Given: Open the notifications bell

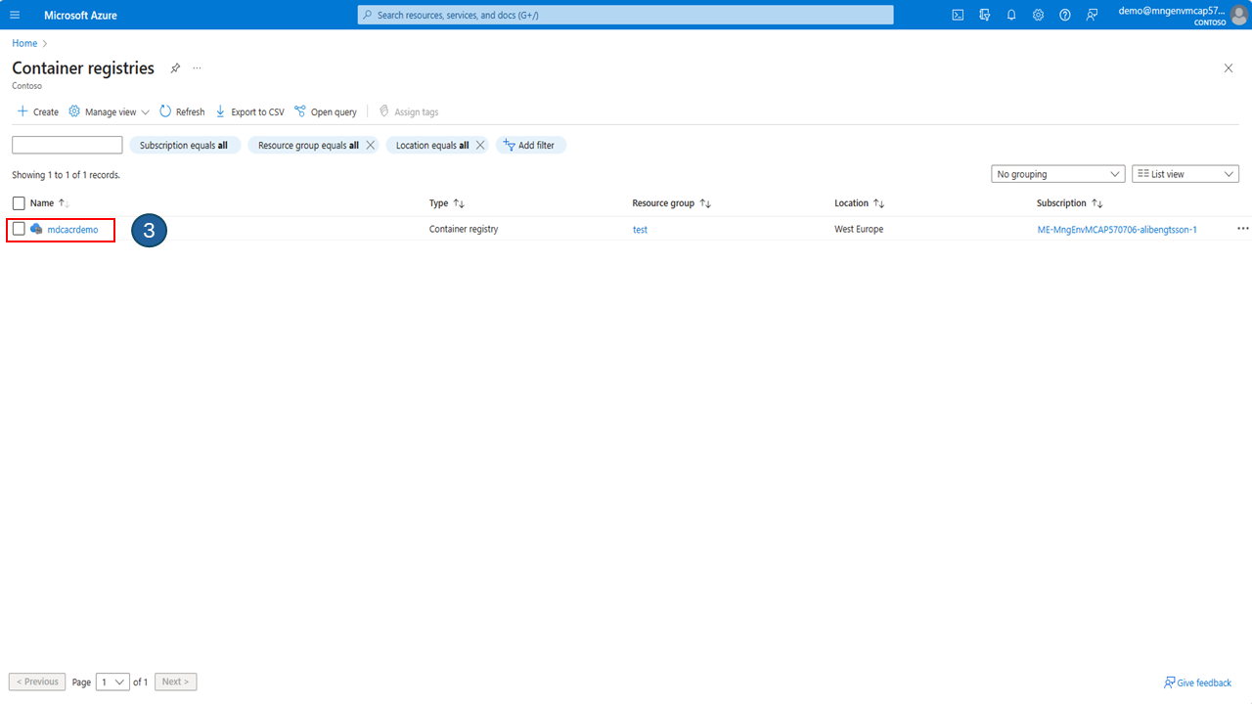Looking at the screenshot, I should [1011, 15].
